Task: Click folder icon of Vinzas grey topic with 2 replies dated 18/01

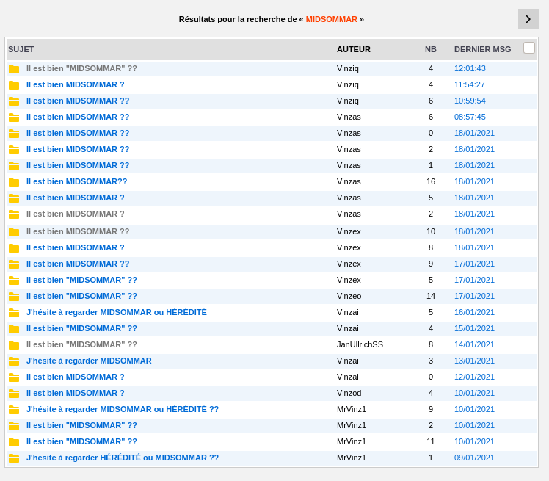Action: click(14, 214)
